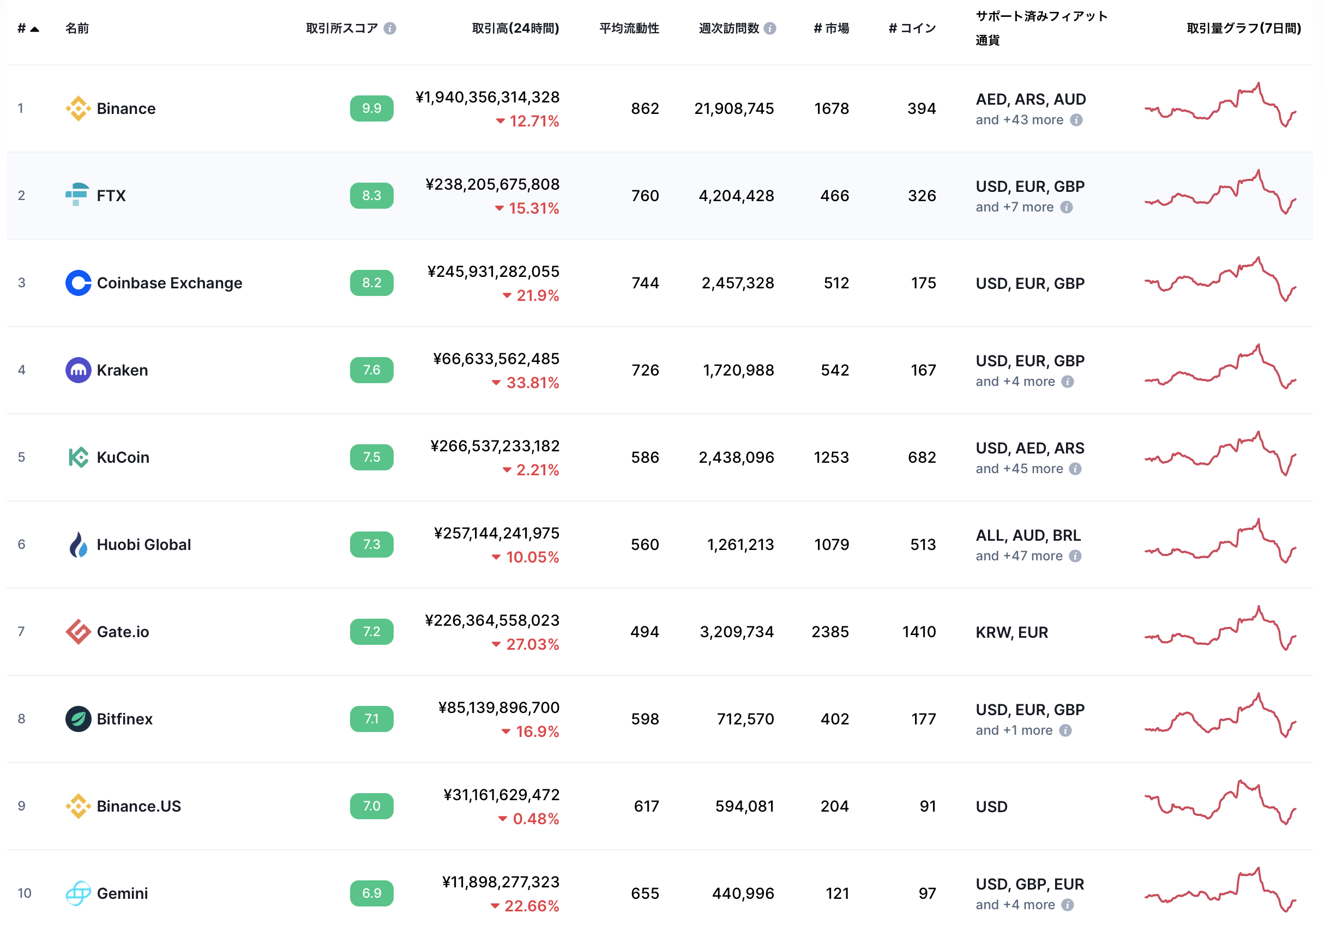
Task: Sort table by # 市場 column header
Action: point(831,28)
